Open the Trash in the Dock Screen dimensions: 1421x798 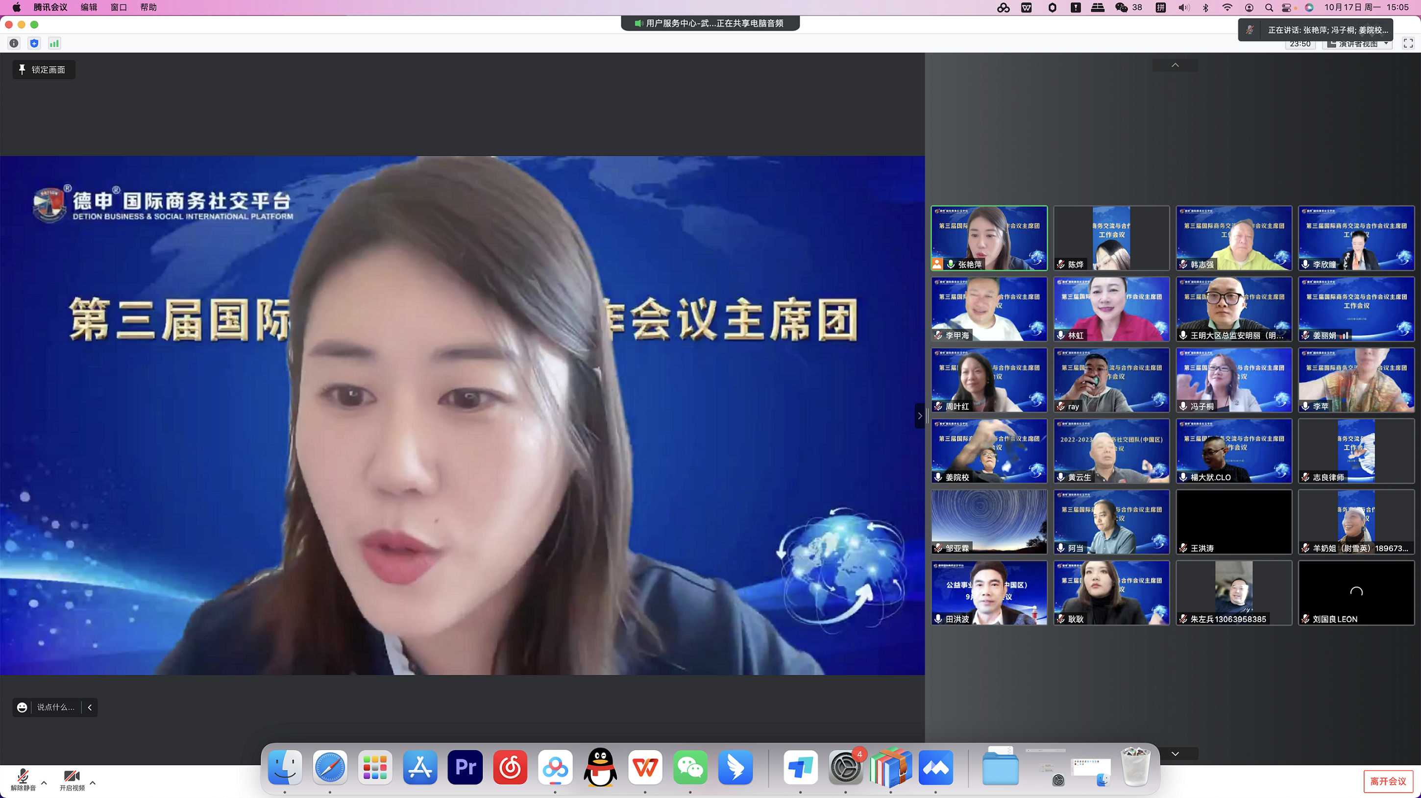1136,766
